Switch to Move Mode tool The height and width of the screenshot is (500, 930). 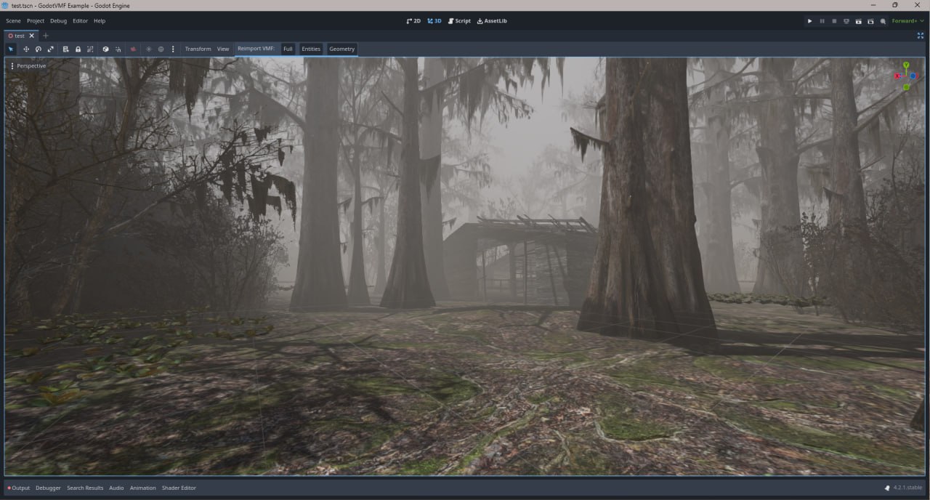coord(26,49)
